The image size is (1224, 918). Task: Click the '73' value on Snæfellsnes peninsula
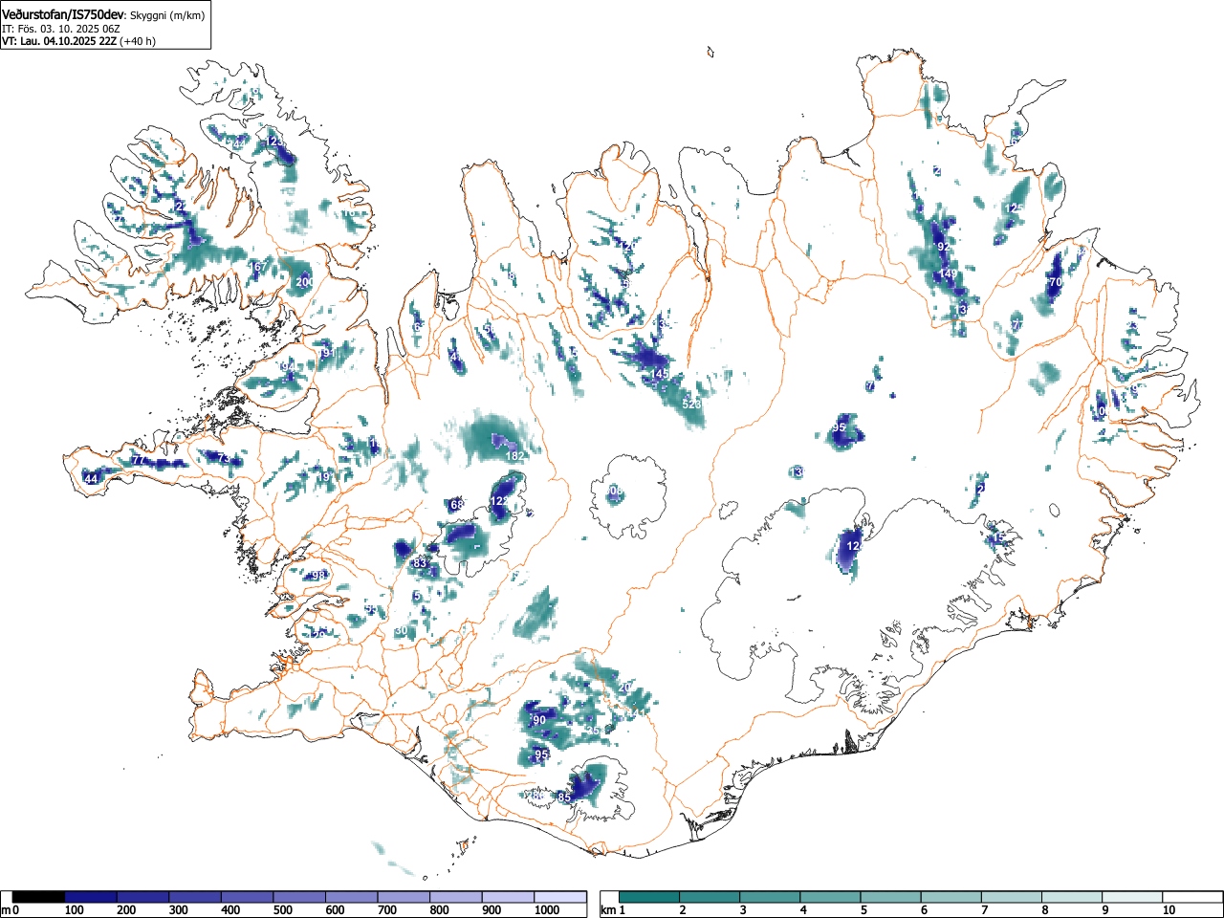coord(224,459)
